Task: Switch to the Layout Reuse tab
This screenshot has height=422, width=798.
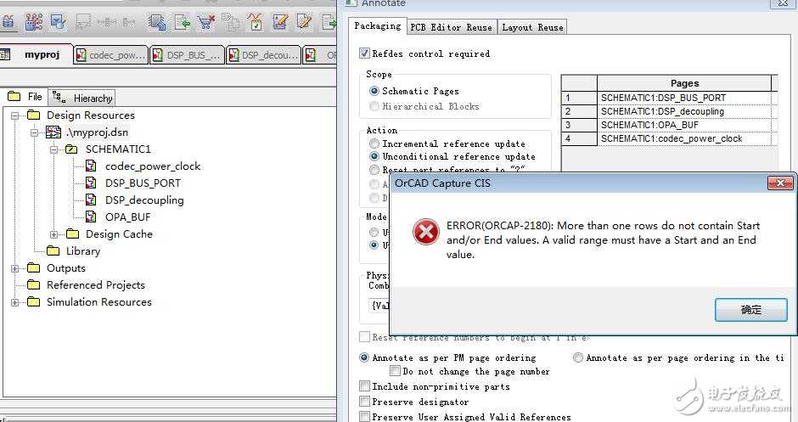Action: tap(532, 27)
